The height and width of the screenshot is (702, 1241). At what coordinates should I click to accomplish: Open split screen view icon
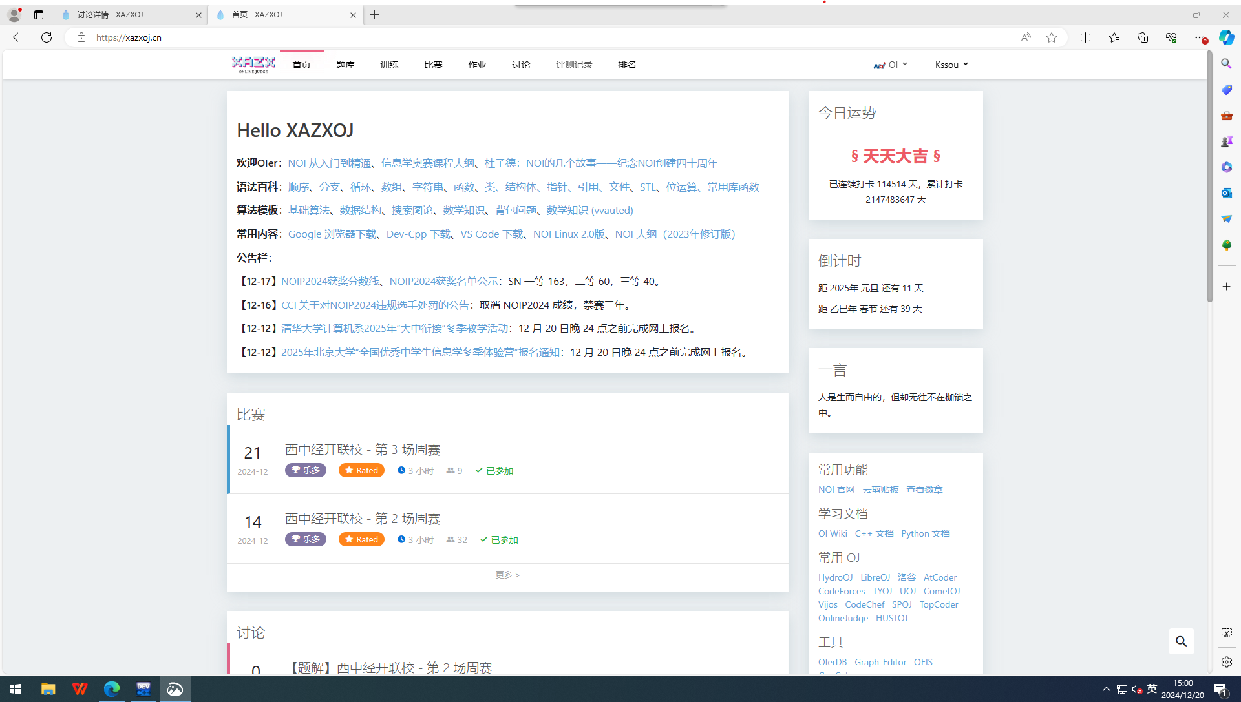[x=1085, y=37]
